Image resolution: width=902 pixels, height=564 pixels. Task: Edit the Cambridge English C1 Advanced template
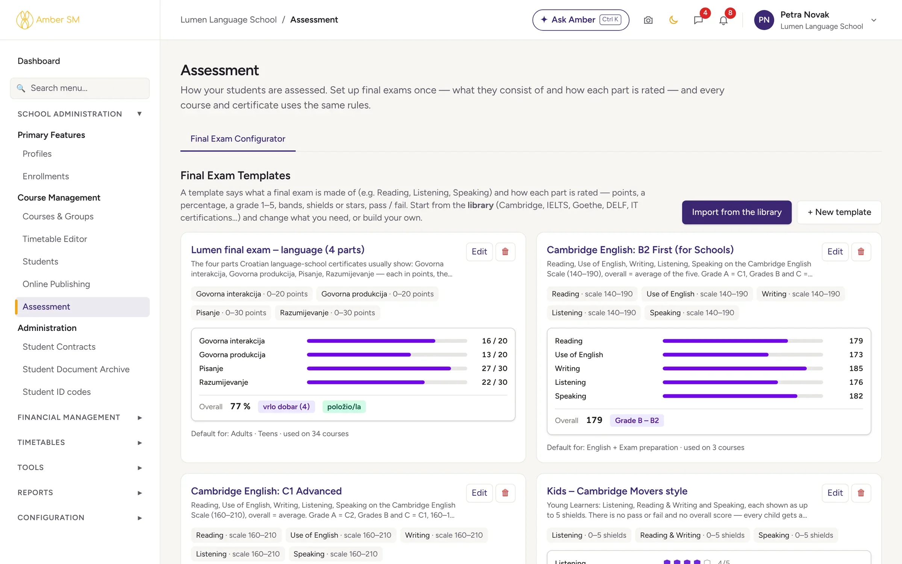point(479,493)
